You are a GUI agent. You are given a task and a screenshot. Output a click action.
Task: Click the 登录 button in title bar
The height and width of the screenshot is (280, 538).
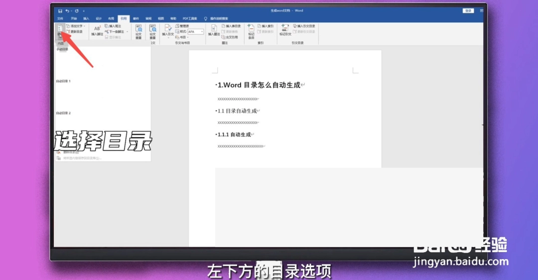point(468,11)
